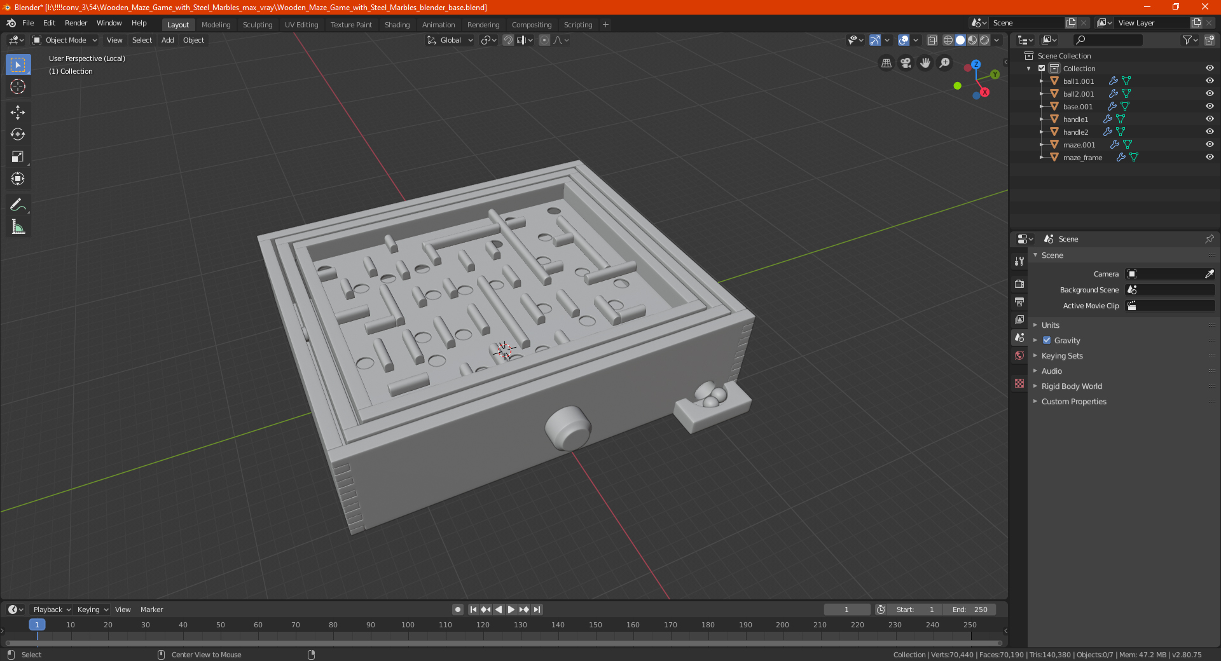Select handle1 in the outliner
The height and width of the screenshot is (661, 1221).
click(1075, 119)
